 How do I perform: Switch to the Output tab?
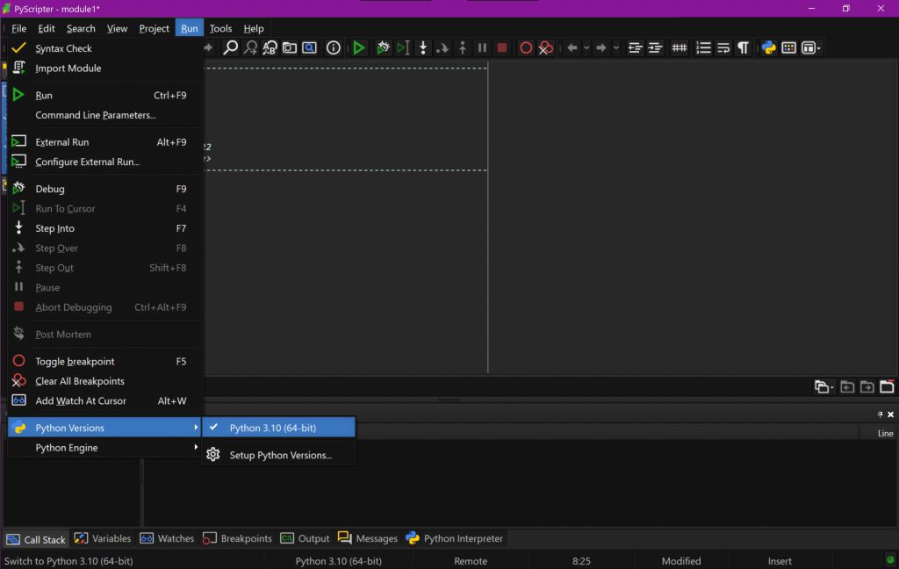click(x=305, y=538)
